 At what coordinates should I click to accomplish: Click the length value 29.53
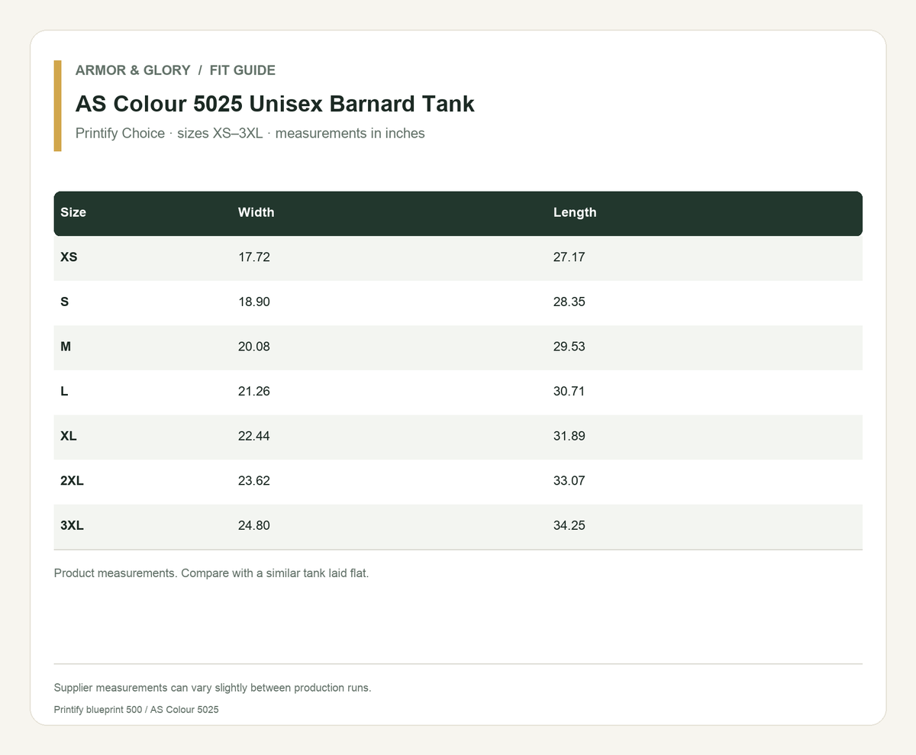[x=569, y=347]
